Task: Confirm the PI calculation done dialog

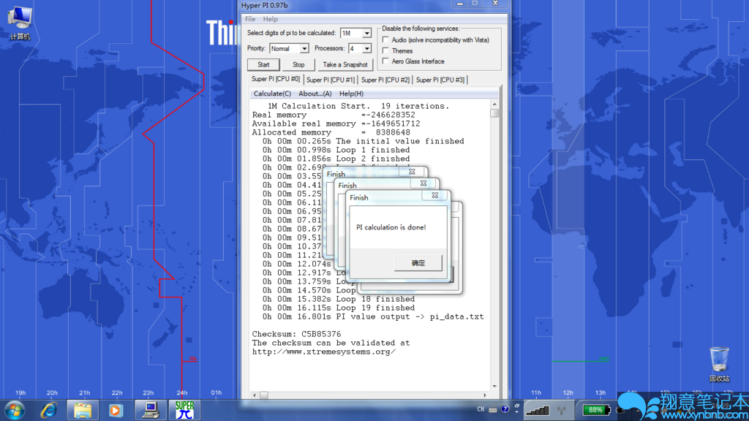Action: pos(418,263)
